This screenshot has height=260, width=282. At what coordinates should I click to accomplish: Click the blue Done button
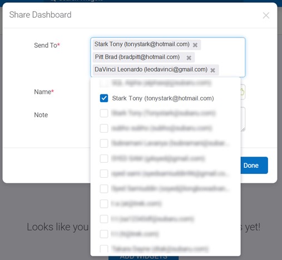click(254, 165)
